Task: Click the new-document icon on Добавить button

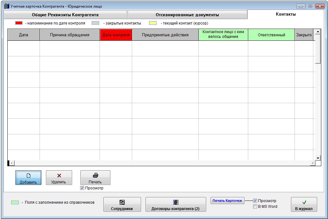Action: click(28, 176)
